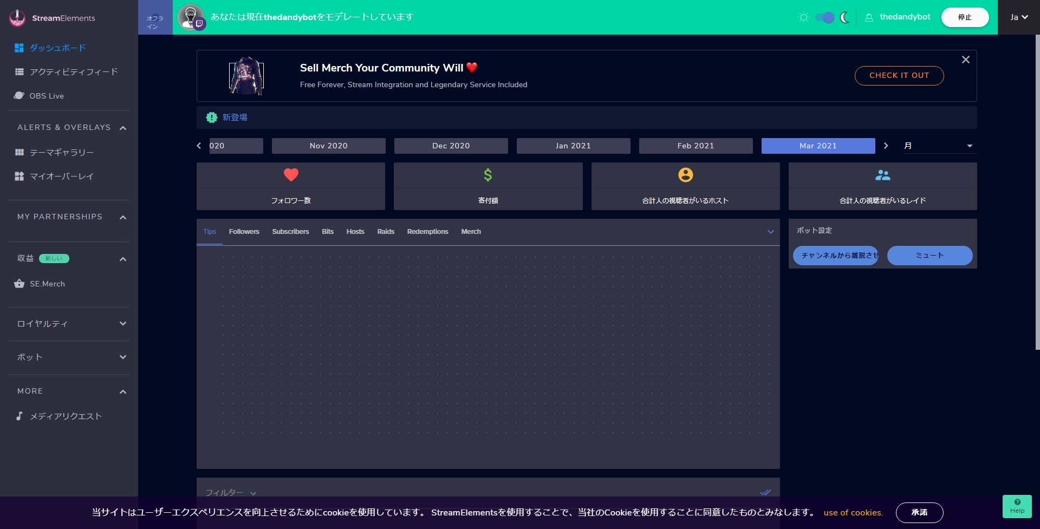
Task: Click the followers heart icon
Action: pos(291,174)
